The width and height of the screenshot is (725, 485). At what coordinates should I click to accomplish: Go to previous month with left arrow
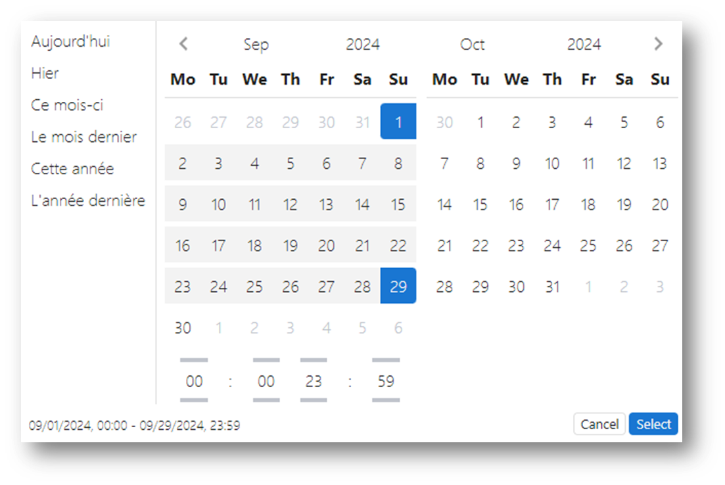click(x=183, y=44)
